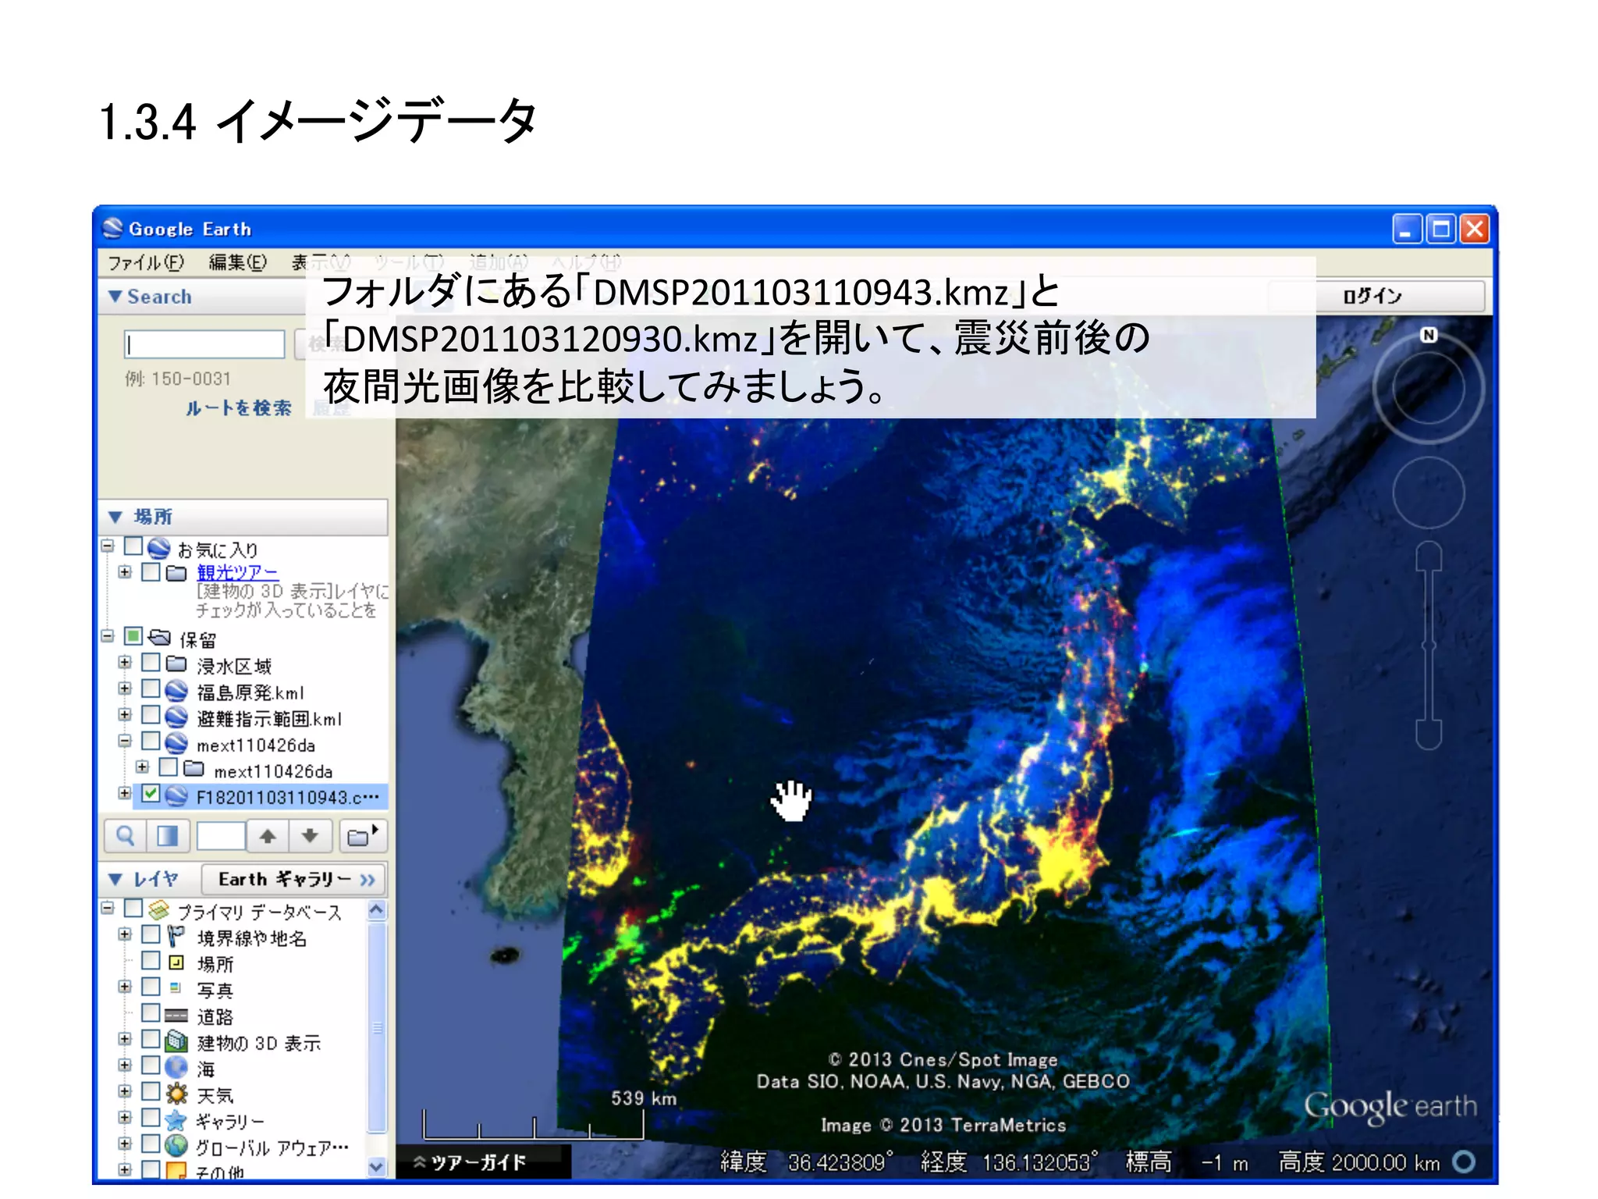Expand the 観光ツアー tree node

pos(125,572)
